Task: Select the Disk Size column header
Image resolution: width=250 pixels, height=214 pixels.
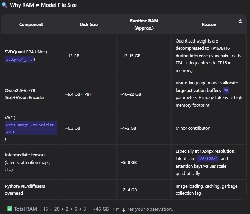Action: click(88, 25)
